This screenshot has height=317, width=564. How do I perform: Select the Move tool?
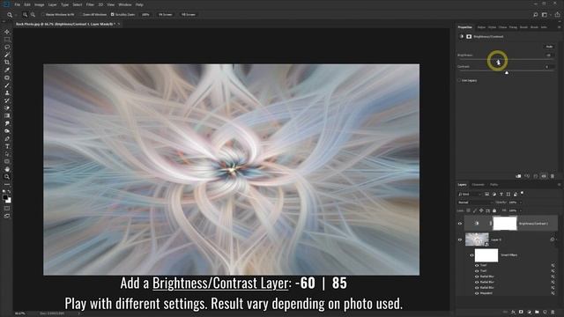7,32
